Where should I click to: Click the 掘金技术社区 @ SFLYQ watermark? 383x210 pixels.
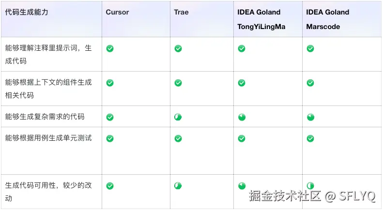312,196
